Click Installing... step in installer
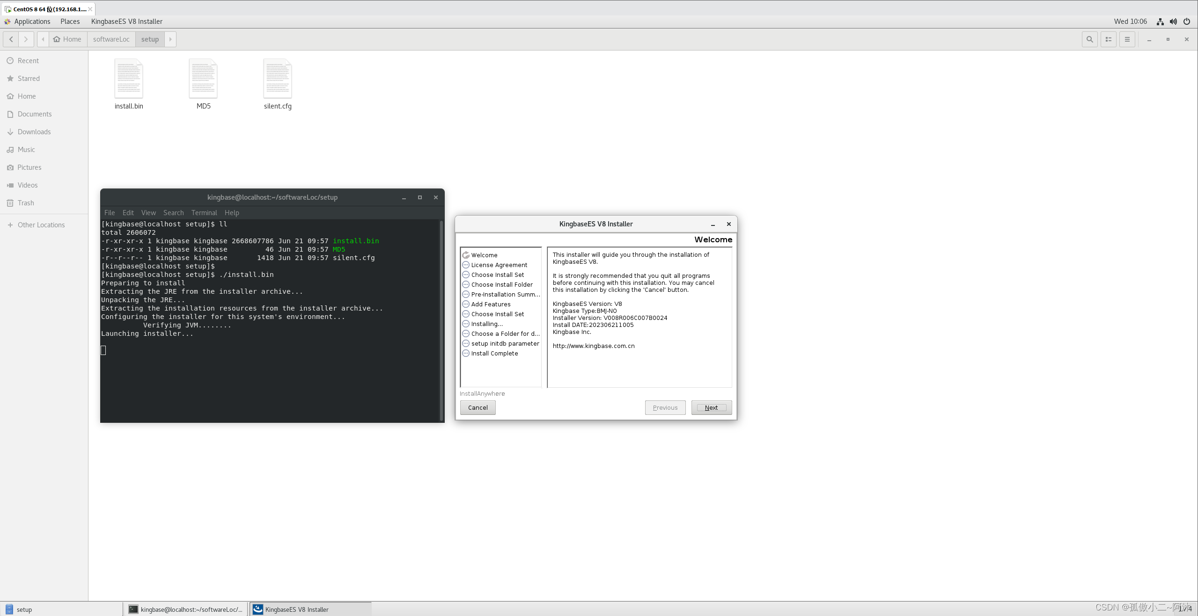Screen dimensions: 1198x616 coord(487,324)
